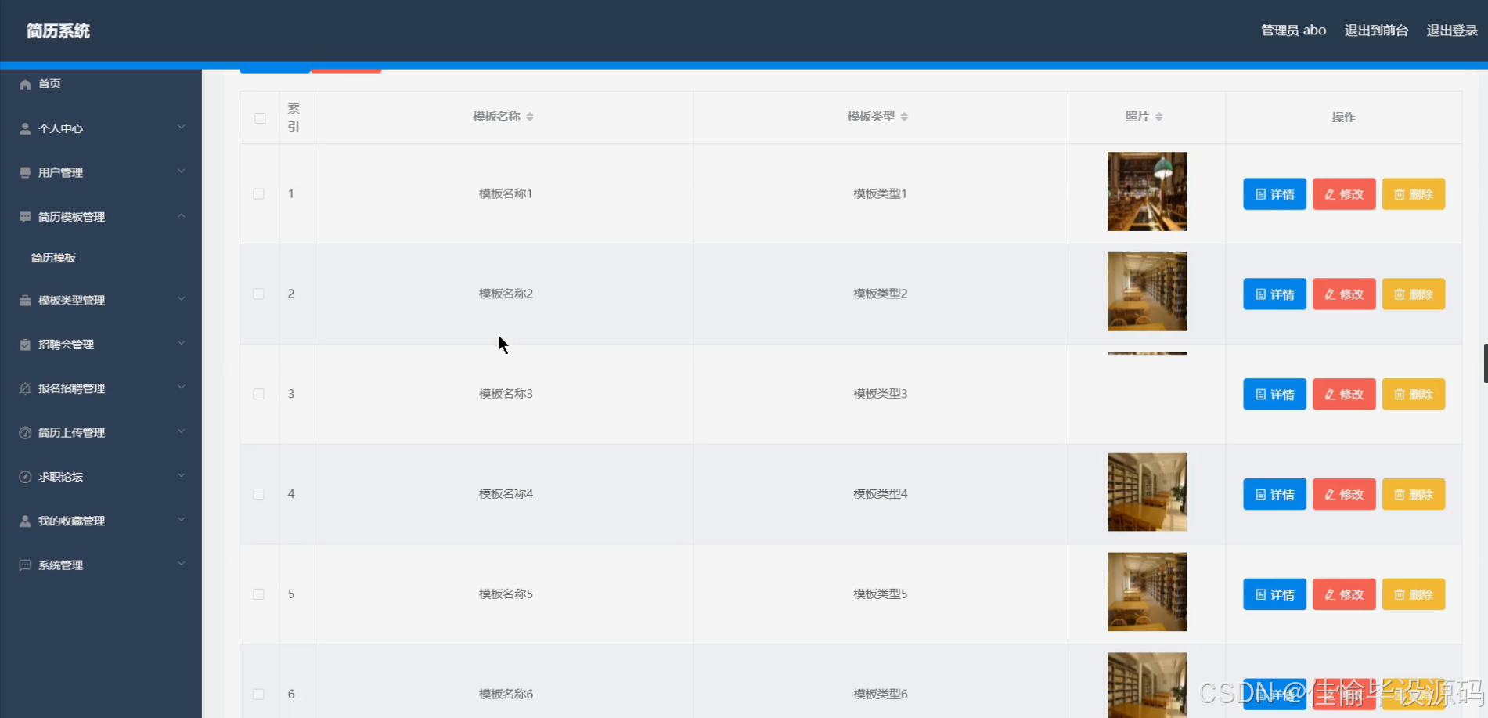Click 删除 button for 模板名称5
Image resolution: width=1488 pixels, height=718 pixels.
click(1414, 595)
